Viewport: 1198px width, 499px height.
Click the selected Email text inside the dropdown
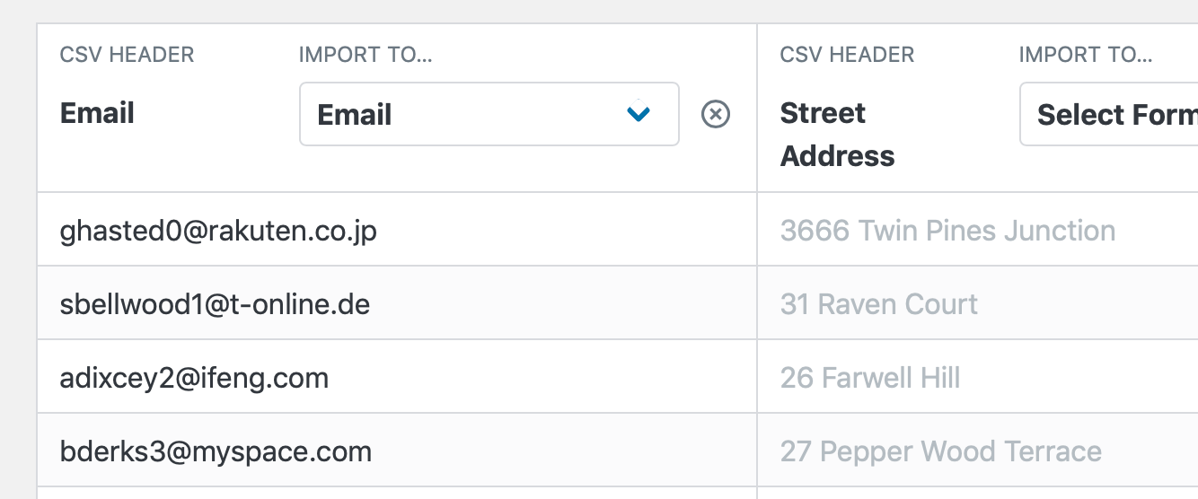click(x=355, y=115)
